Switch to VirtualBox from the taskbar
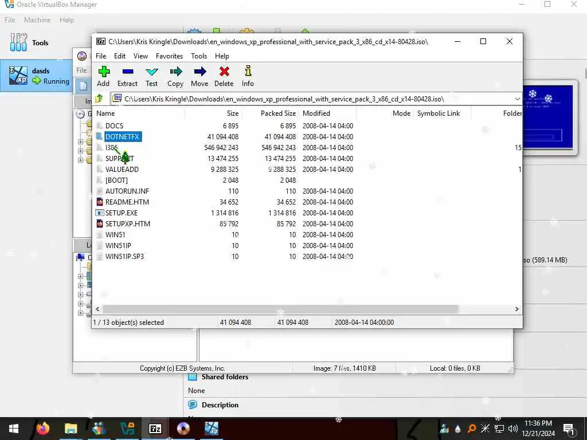 tap(127, 429)
